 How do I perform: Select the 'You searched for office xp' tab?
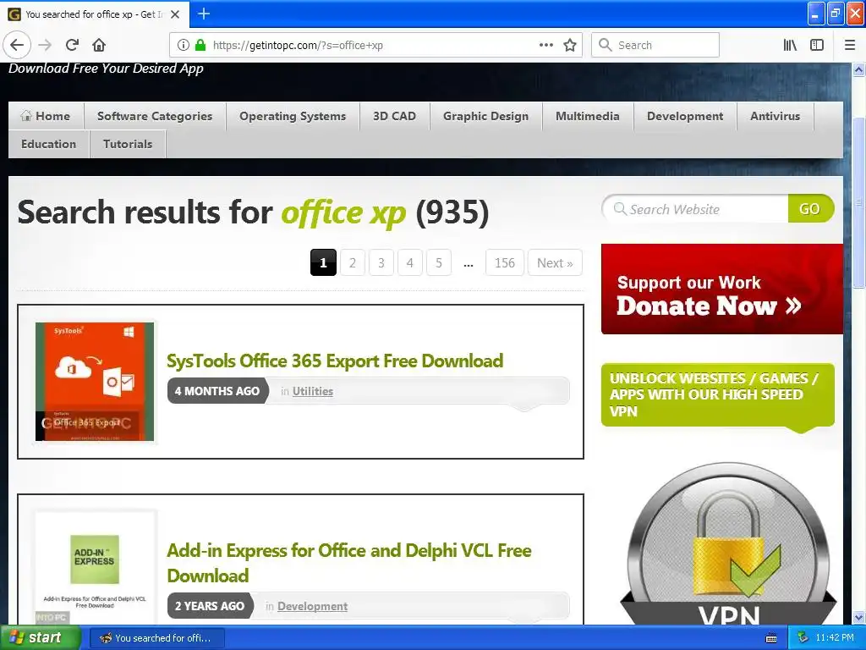95,14
